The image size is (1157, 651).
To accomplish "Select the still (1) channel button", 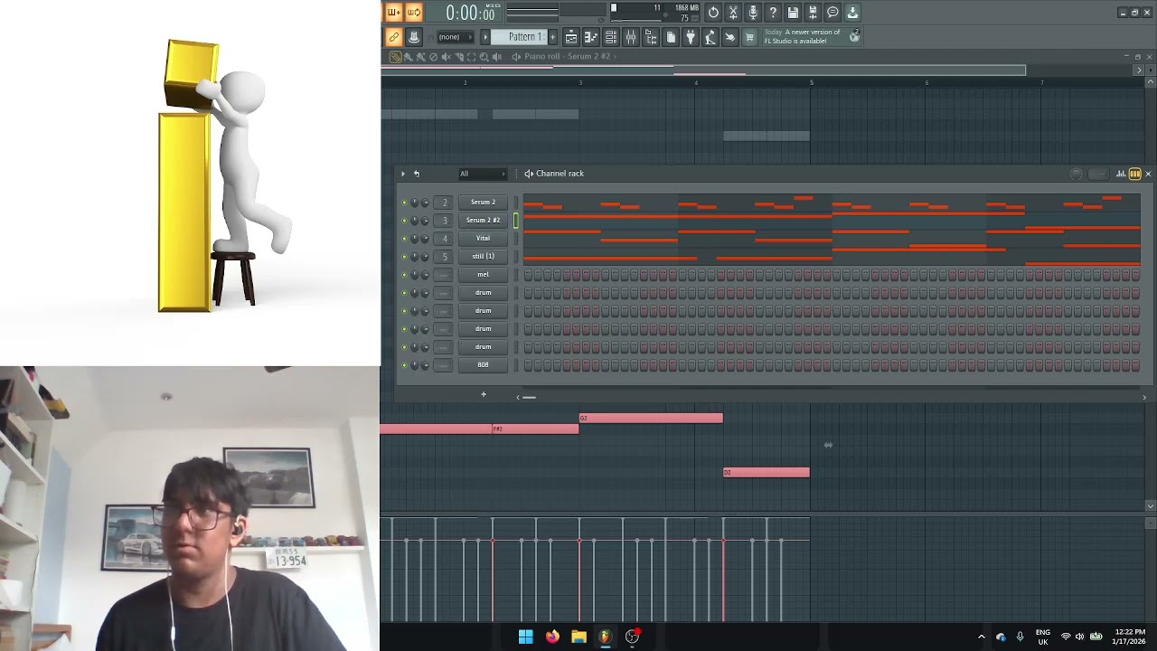I will (x=483, y=257).
